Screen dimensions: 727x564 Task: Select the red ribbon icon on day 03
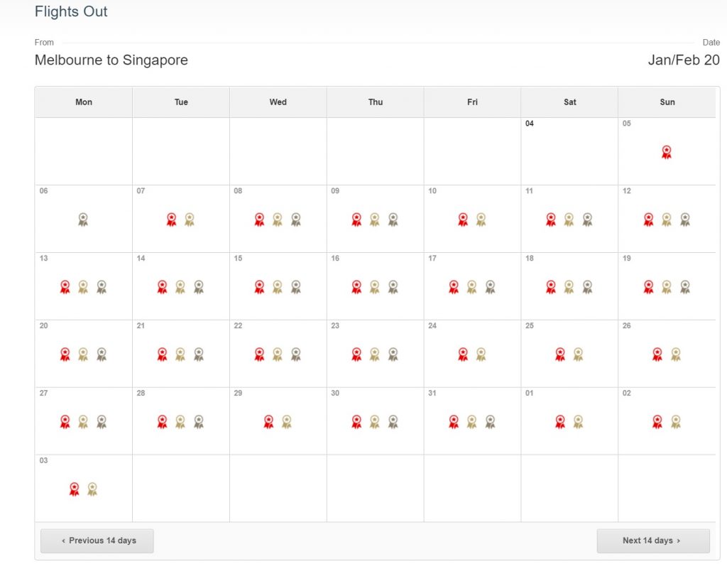74,489
